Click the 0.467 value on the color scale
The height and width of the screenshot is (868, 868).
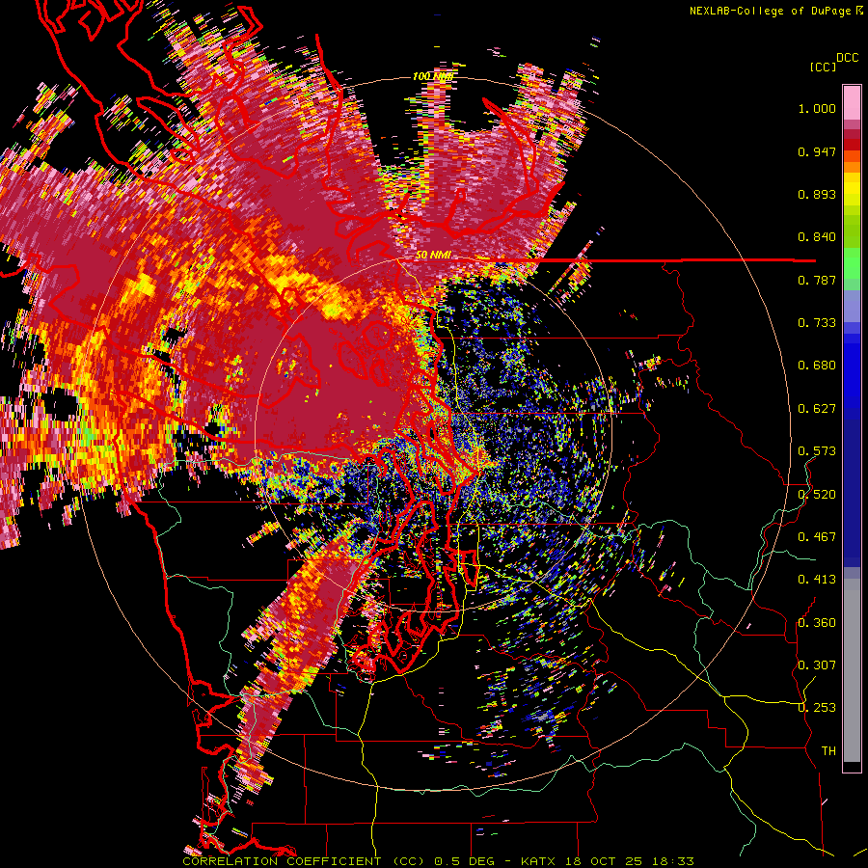817,537
